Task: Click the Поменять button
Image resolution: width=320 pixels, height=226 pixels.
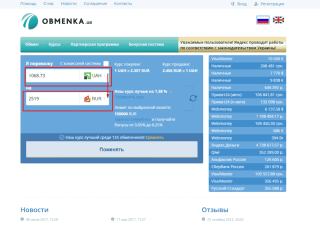Action: 111,149
